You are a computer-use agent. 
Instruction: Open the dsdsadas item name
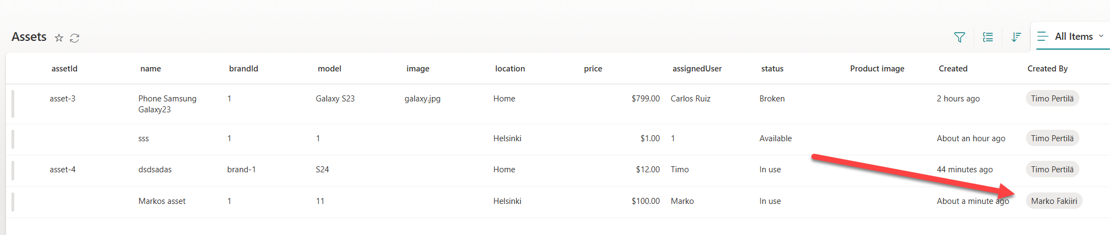[155, 170]
